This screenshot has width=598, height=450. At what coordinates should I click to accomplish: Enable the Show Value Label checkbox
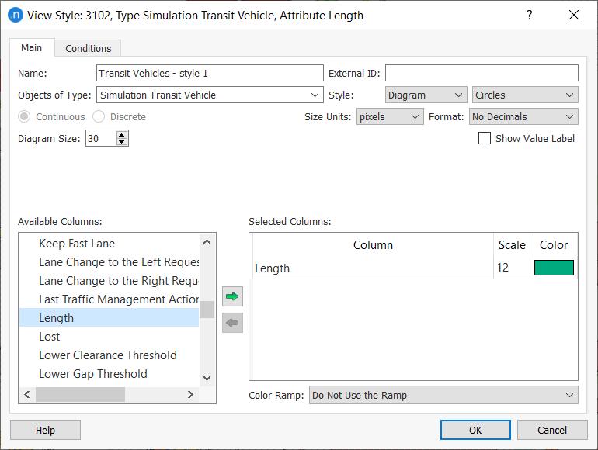tap(485, 138)
